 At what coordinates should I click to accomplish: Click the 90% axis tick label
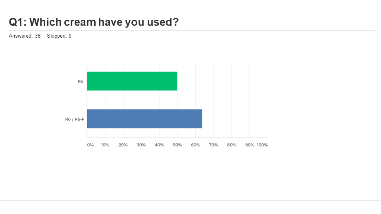tap(250, 145)
